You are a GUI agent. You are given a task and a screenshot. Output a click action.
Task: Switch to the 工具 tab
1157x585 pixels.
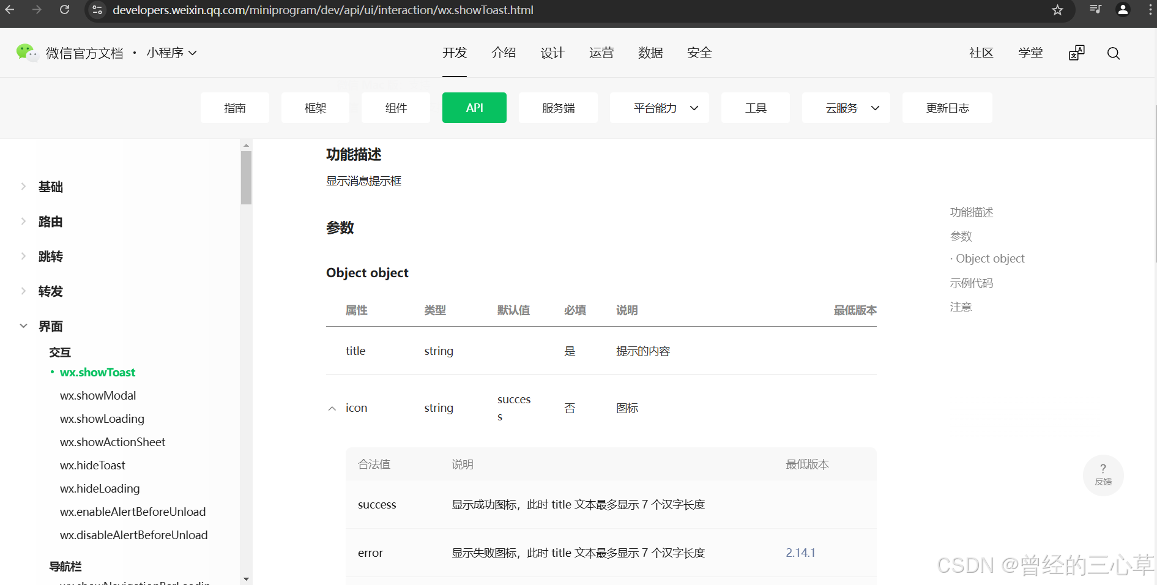(756, 108)
